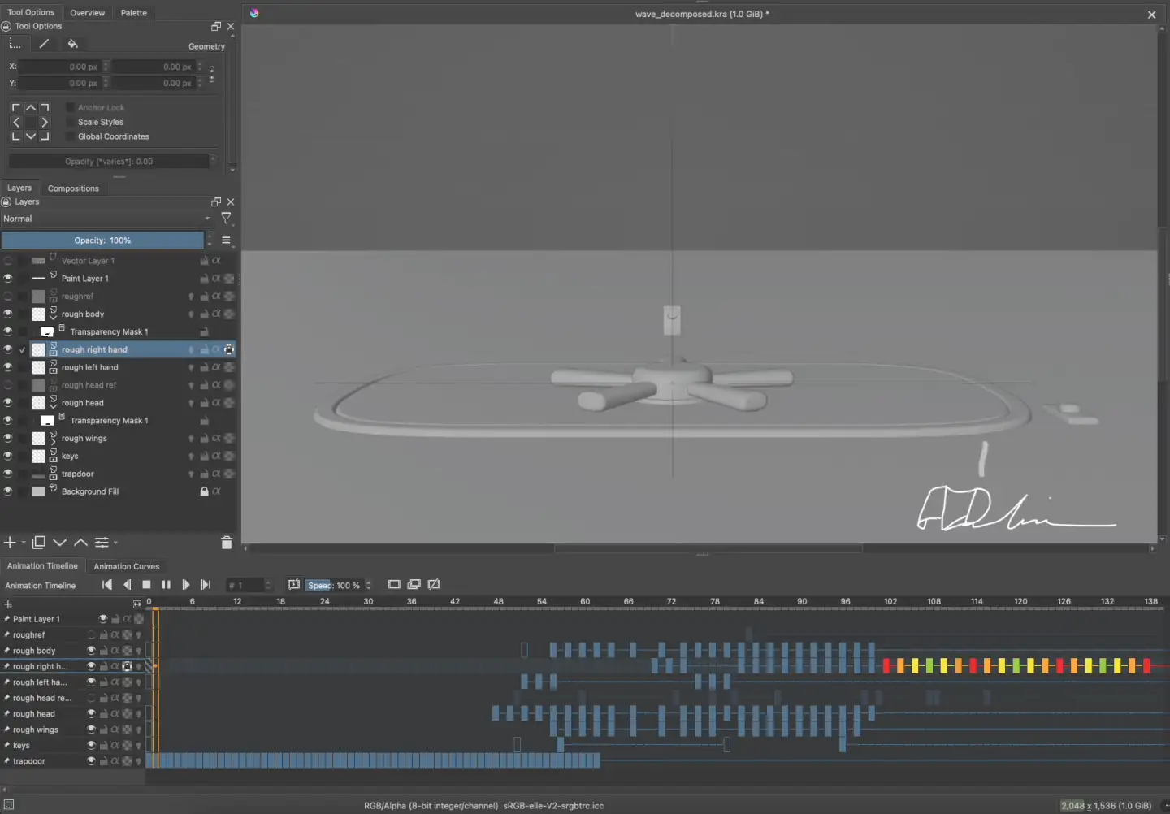The image size is (1170, 814).
Task: Open Layers panel hamburger options menu
Action: click(x=226, y=240)
